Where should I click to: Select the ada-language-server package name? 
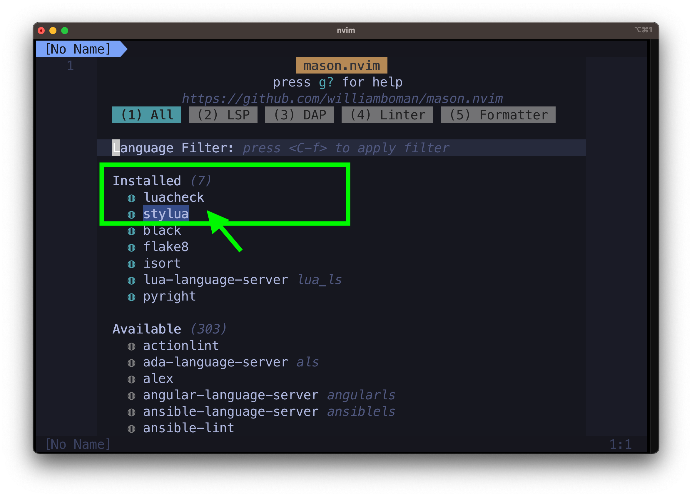pyautogui.click(x=215, y=362)
